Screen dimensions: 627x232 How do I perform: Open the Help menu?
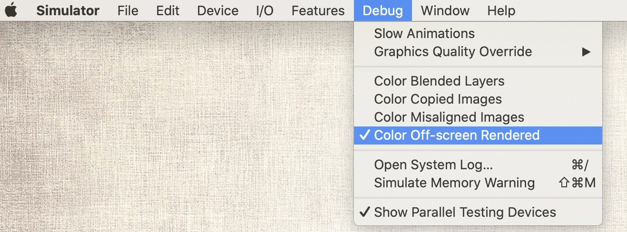501,10
